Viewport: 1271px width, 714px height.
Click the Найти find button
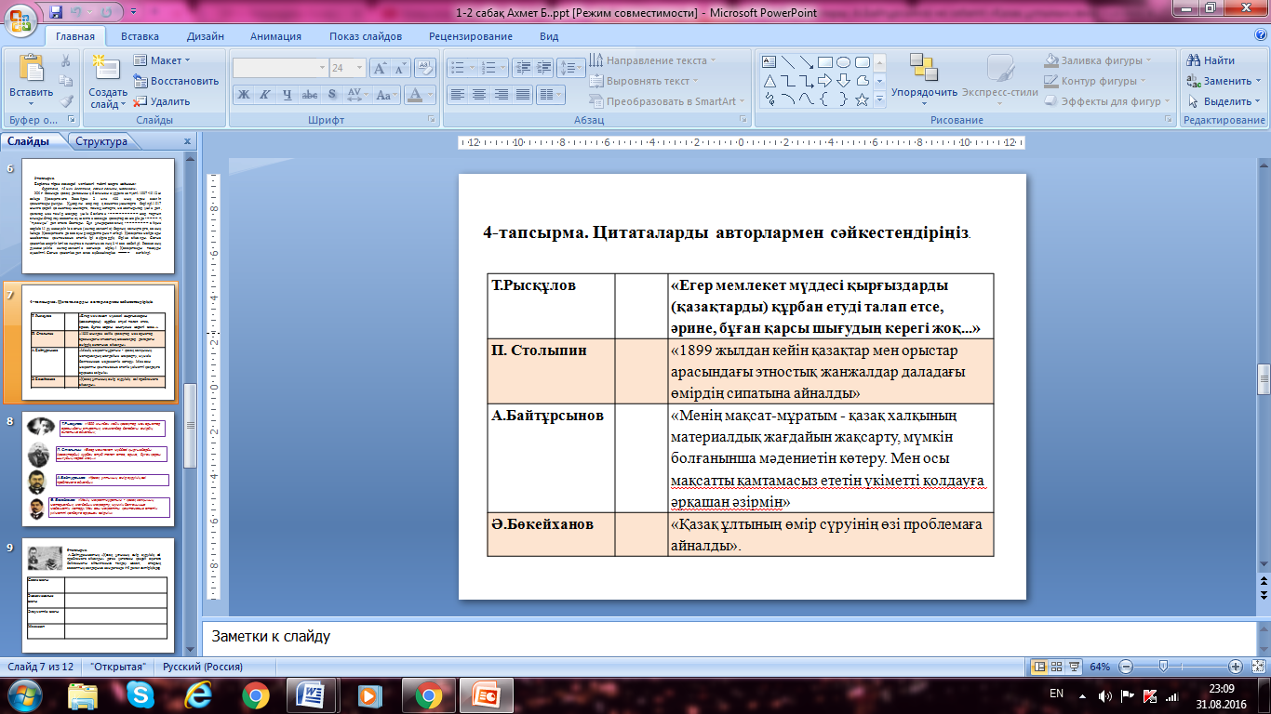pos(1211,60)
